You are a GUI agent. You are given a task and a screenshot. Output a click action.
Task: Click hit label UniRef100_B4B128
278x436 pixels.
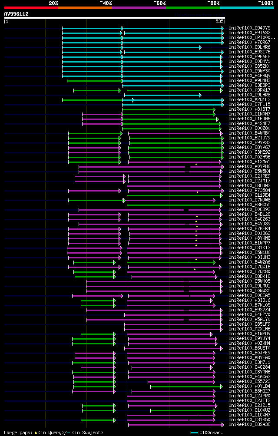click(x=249, y=215)
